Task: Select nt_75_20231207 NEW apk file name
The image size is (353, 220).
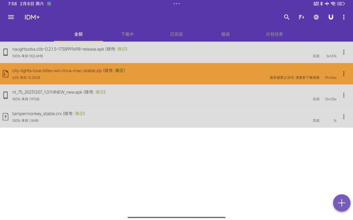Action: [x=47, y=92]
